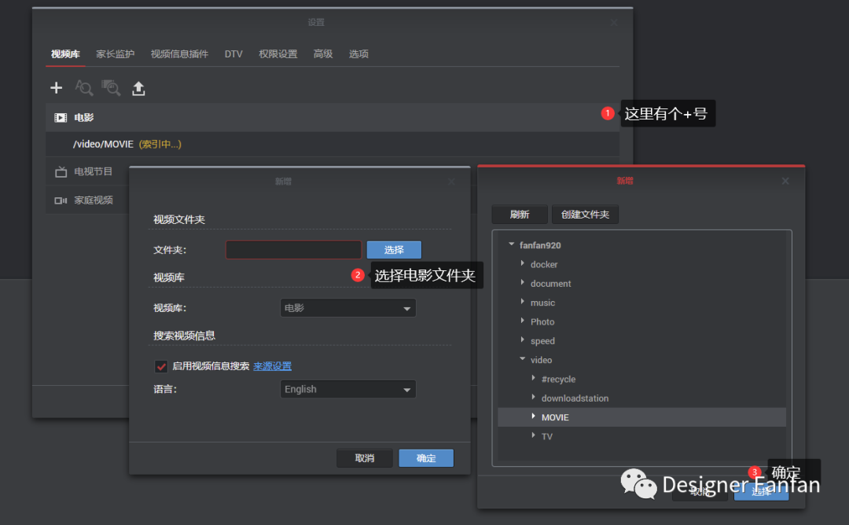Select the video info search icon in toolbar
The height and width of the screenshot is (525, 849).
coord(83,88)
